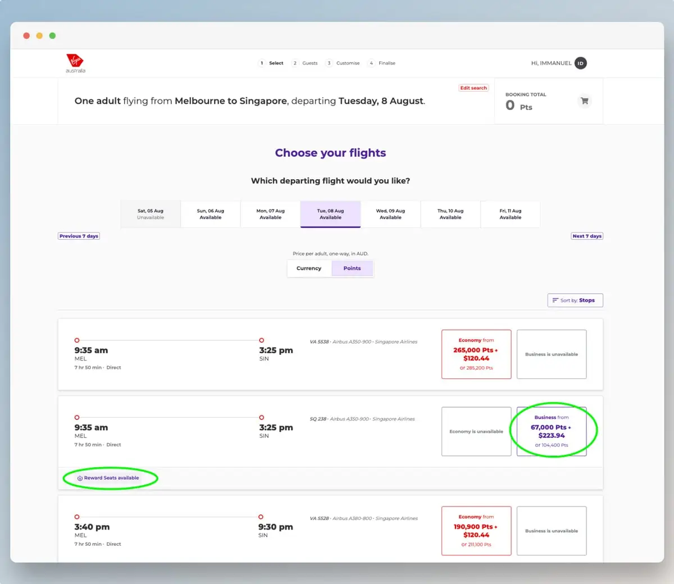
Task: Click the Reward Seats circle icon
Action: (x=79, y=478)
